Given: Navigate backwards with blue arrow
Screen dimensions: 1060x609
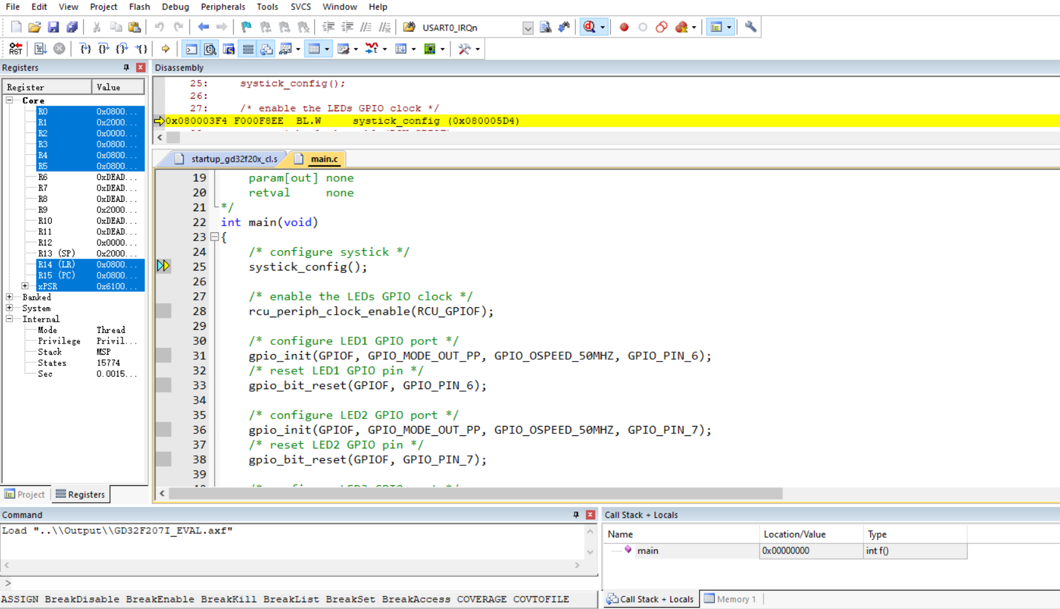Looking at the screenshot, I should [203, 27].
